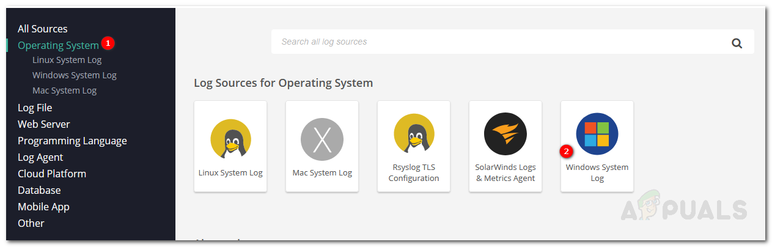Click the Other category link
This screenshot has height=247, width=772.
point(31,223)
